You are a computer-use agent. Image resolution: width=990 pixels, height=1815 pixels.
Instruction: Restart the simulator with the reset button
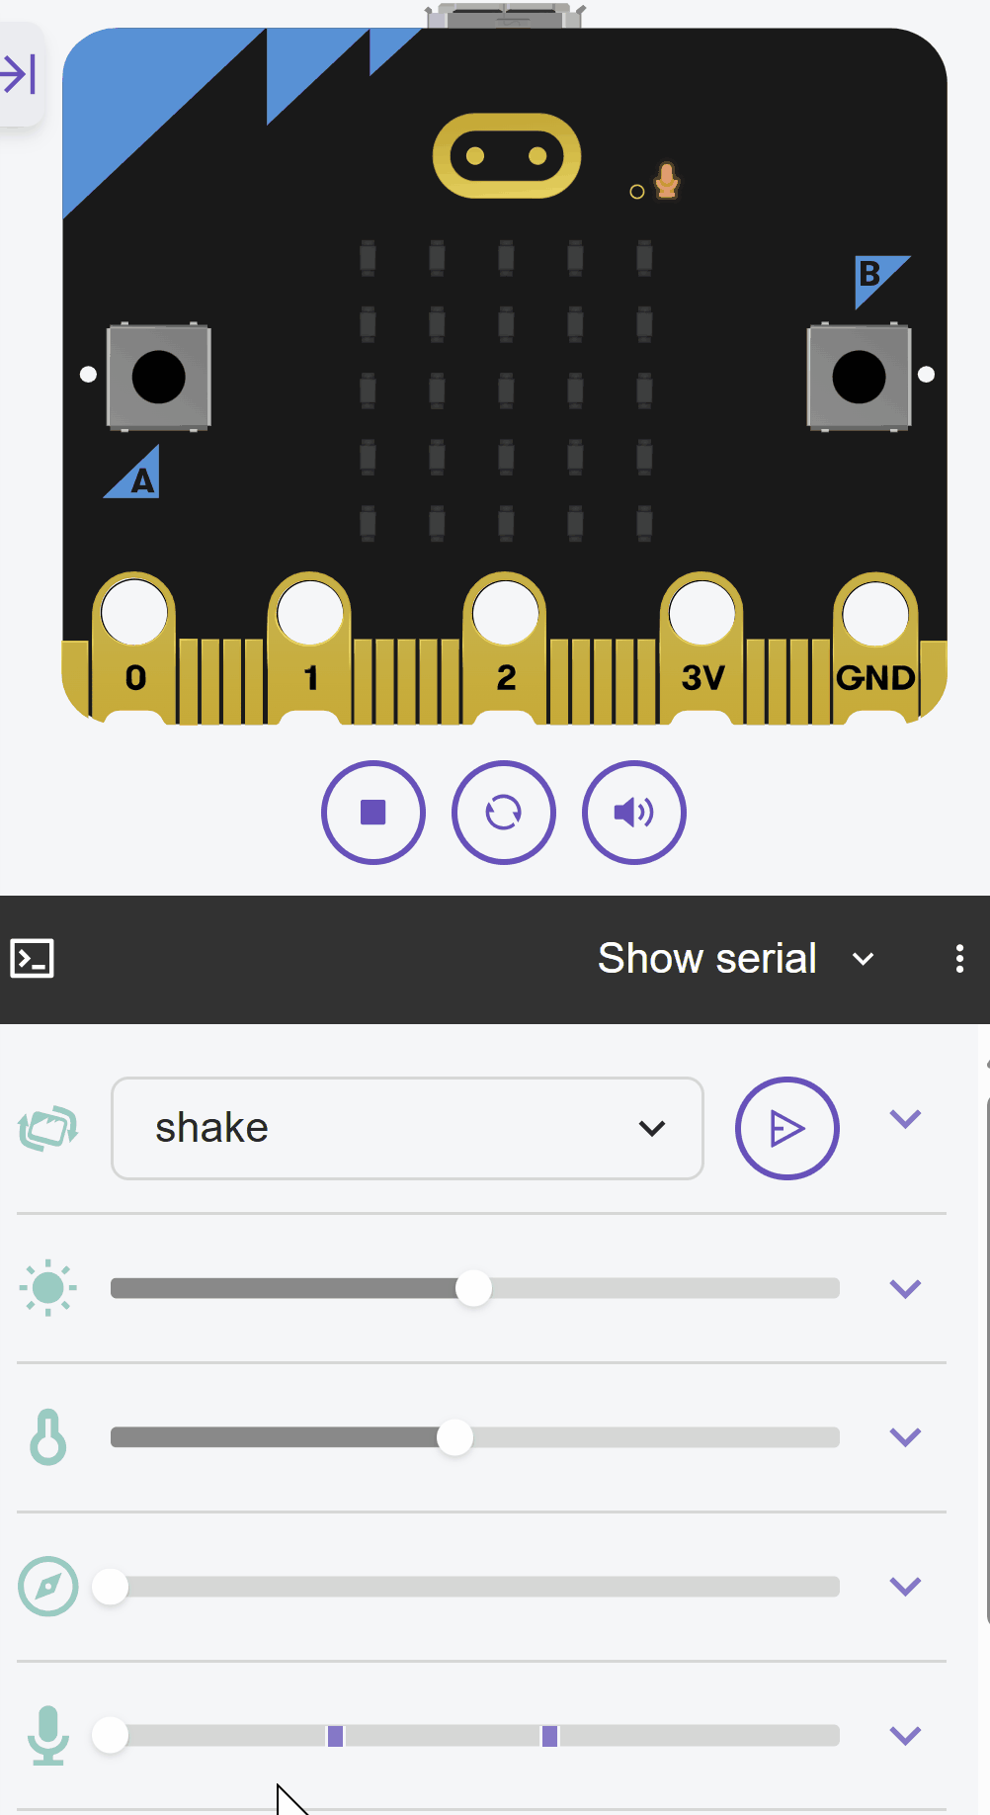click(x=504, y=813)
